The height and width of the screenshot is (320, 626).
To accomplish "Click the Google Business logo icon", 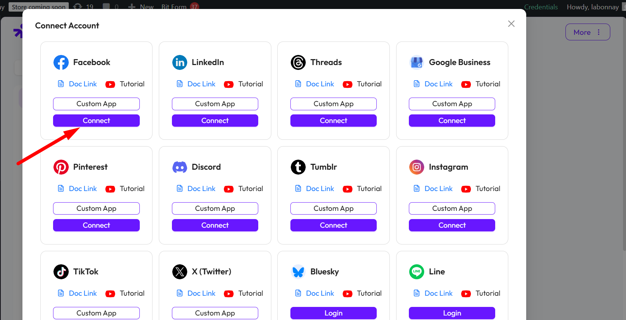I will coord(417,62).
